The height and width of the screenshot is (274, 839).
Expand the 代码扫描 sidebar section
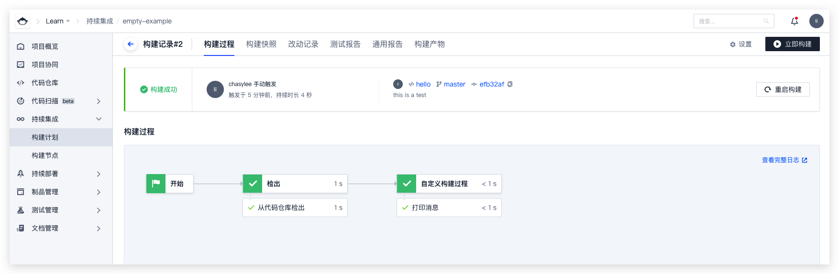click(x=99, y=101)
